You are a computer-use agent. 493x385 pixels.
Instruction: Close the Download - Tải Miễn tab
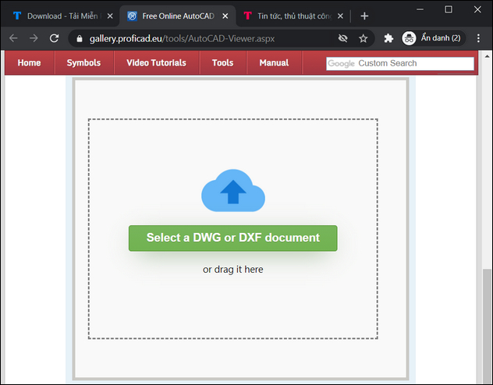coord(110,16)
